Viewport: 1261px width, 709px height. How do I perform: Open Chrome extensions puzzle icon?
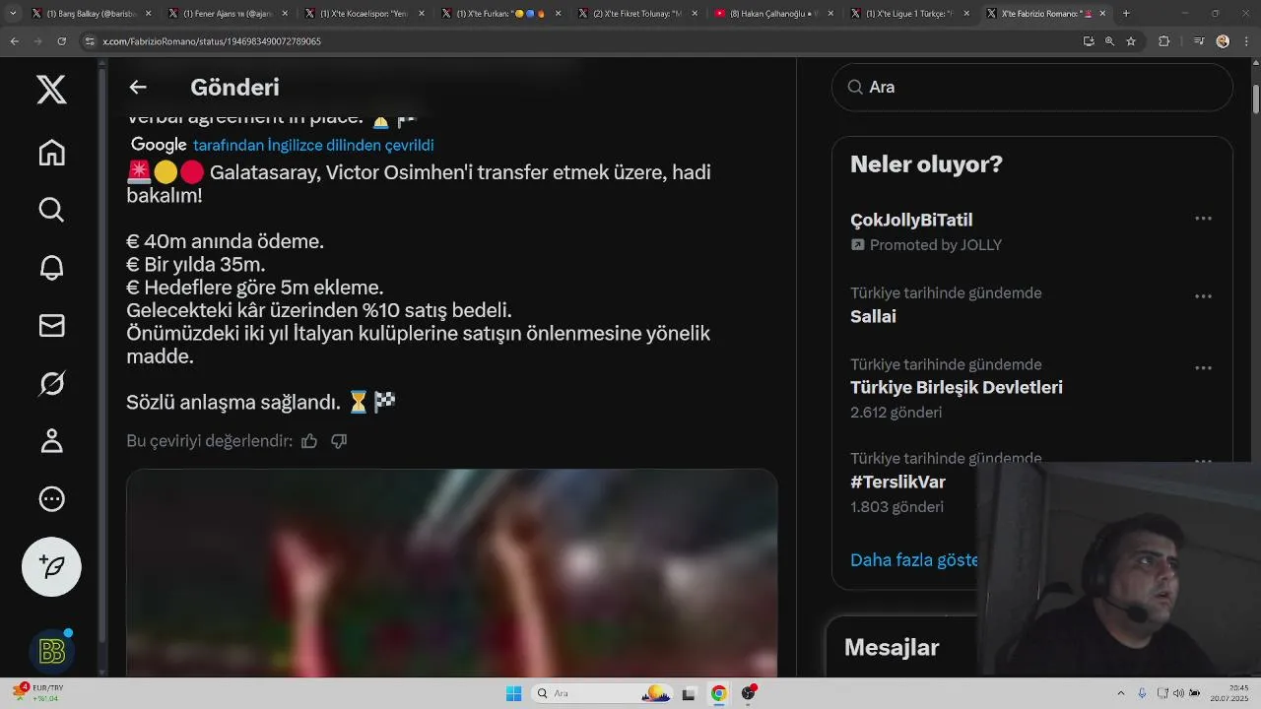(1164, 41)
